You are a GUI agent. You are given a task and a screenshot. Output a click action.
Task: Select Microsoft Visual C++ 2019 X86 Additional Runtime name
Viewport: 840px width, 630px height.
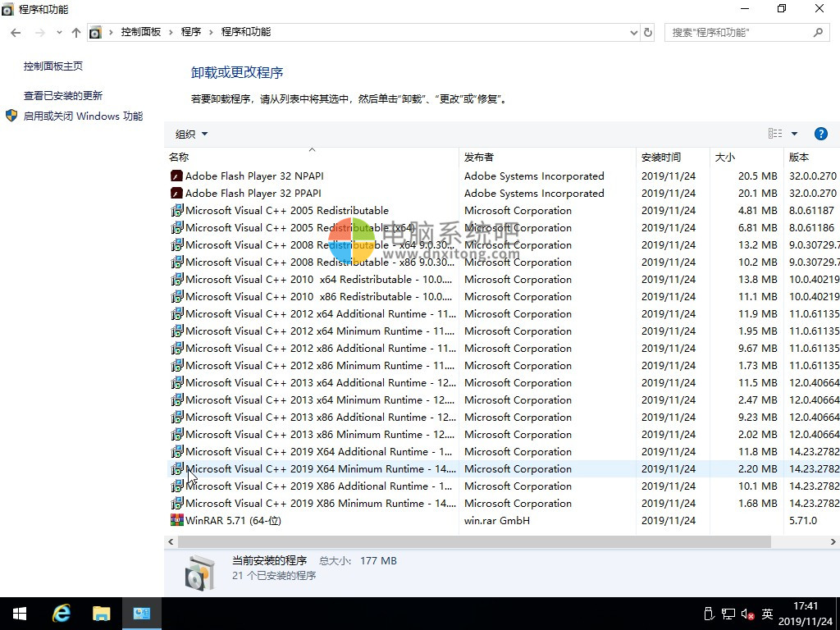point(319,486)
